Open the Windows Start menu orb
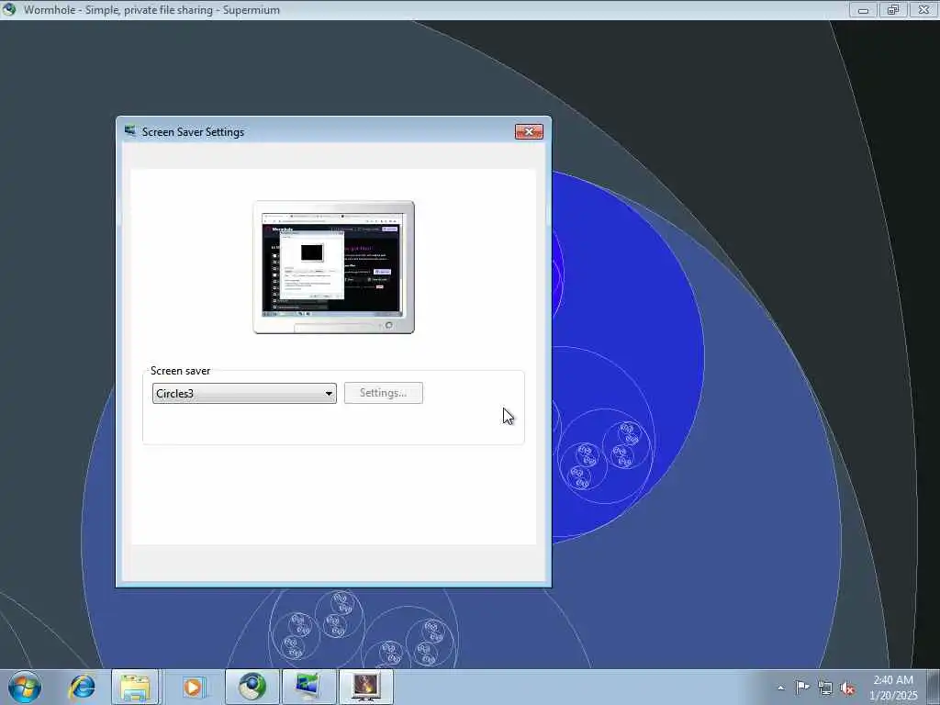Screen dimensions: 940x705 click(x=24, y=687)
